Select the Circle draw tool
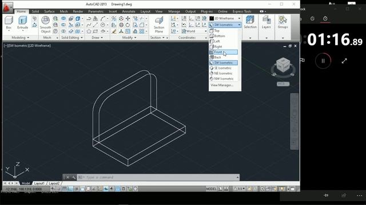Screen dimensions: 366x205 (x=103, y=25)
